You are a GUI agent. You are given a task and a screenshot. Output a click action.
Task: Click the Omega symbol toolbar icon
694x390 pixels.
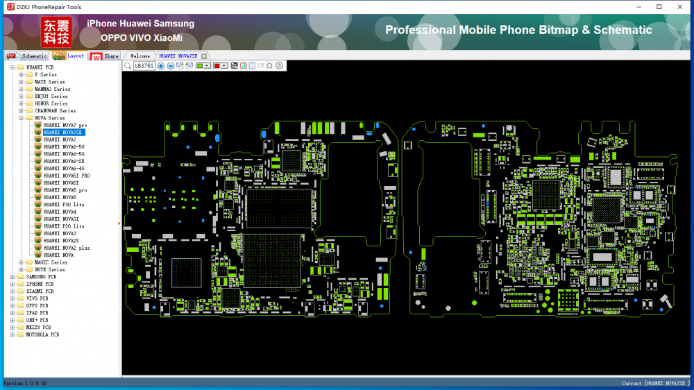270,66
